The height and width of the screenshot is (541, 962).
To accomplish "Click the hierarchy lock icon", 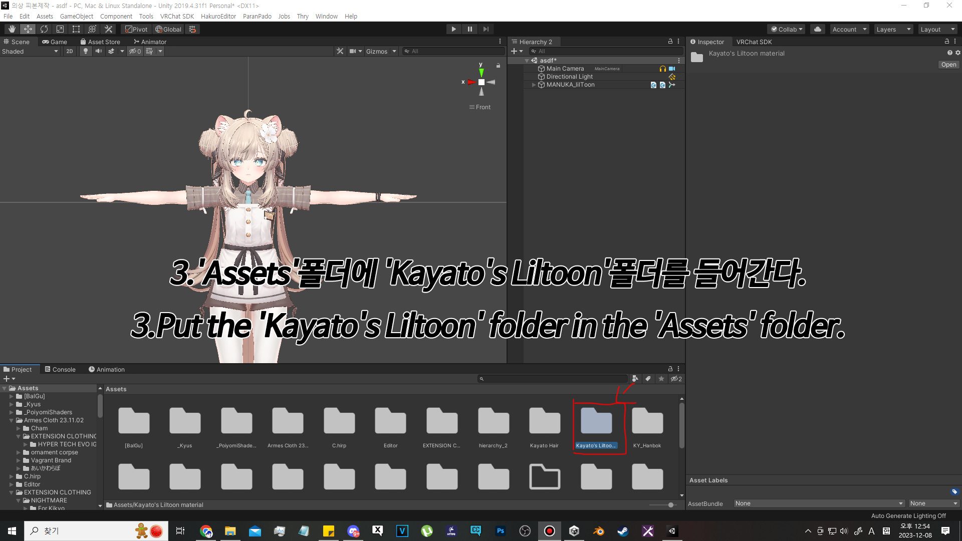I will pyautogui.click(x=670, y=42).
